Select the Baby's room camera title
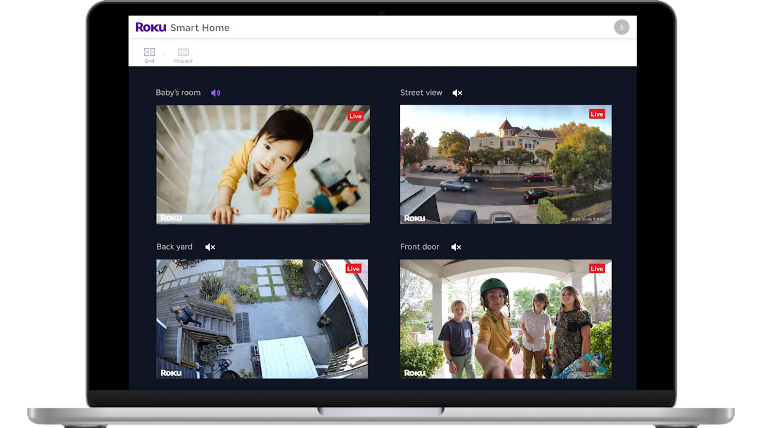This screenshot has height=428, width=762. click(x=178, y=93)
